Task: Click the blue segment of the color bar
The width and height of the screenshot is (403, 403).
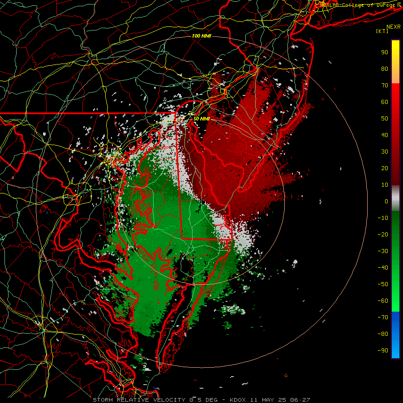Action: [x=395, y=335]
